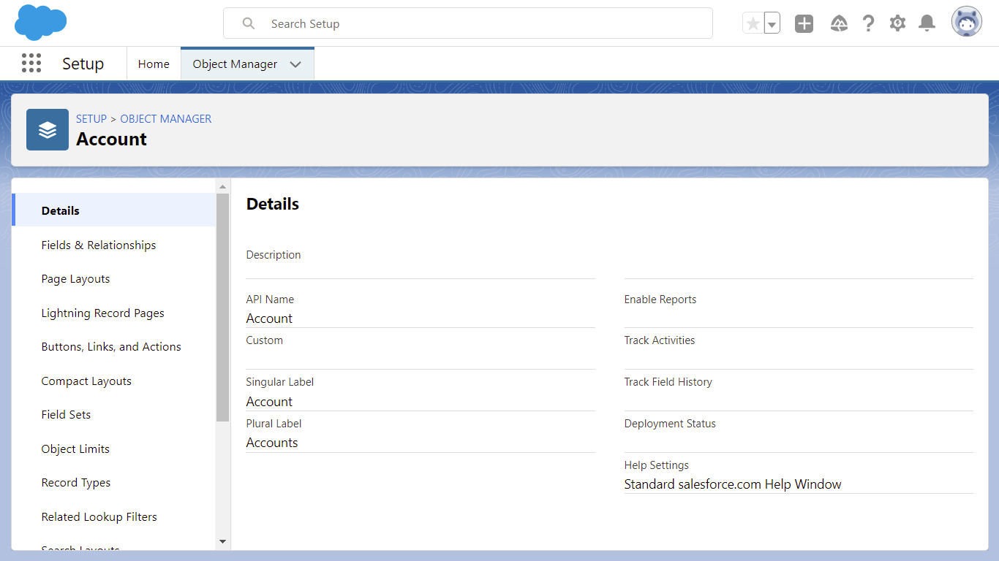Viewport: 999px width, 561px height.
Task: Click the Setup app name
Action: pos(83,64)
